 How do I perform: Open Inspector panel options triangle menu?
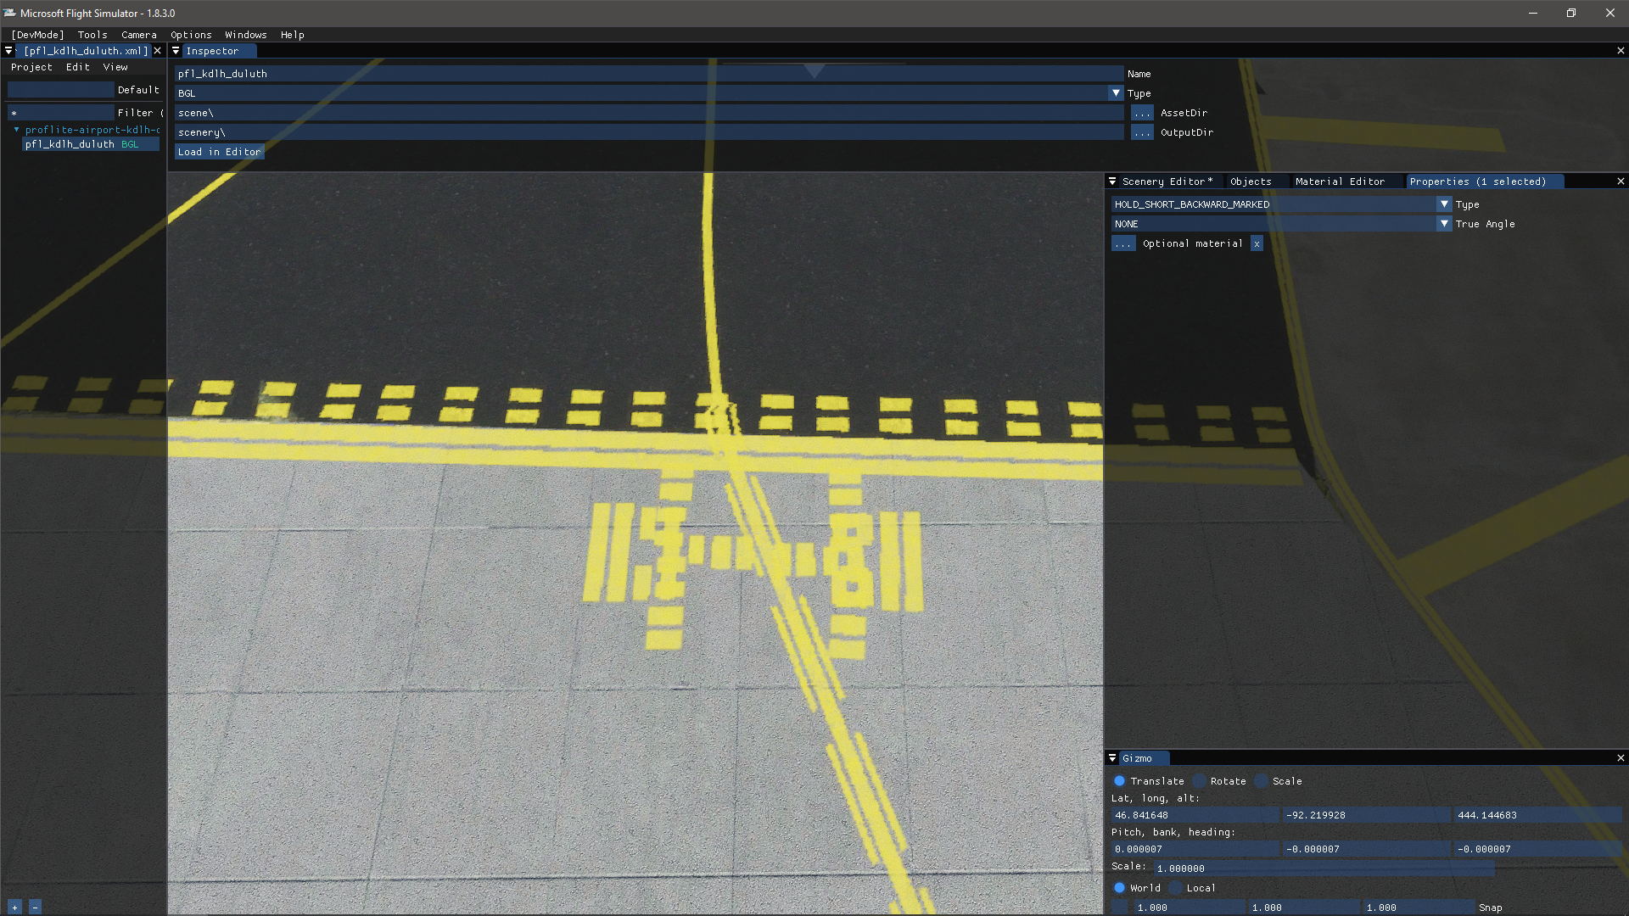click(x=176, y=51)
